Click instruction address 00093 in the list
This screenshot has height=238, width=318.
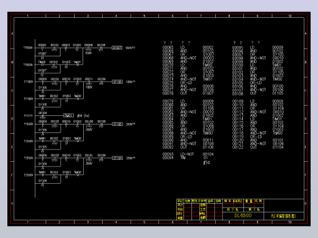coord(168,154)
